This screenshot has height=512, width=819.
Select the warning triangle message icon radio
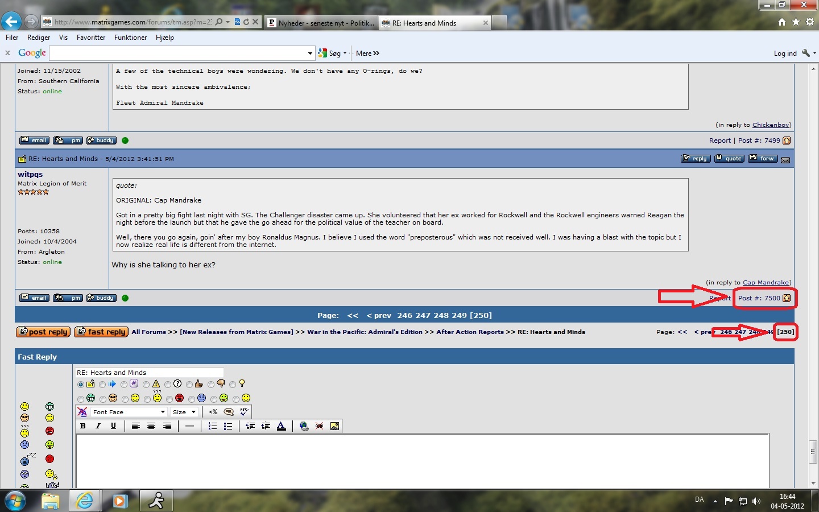(x=146, y=385)
